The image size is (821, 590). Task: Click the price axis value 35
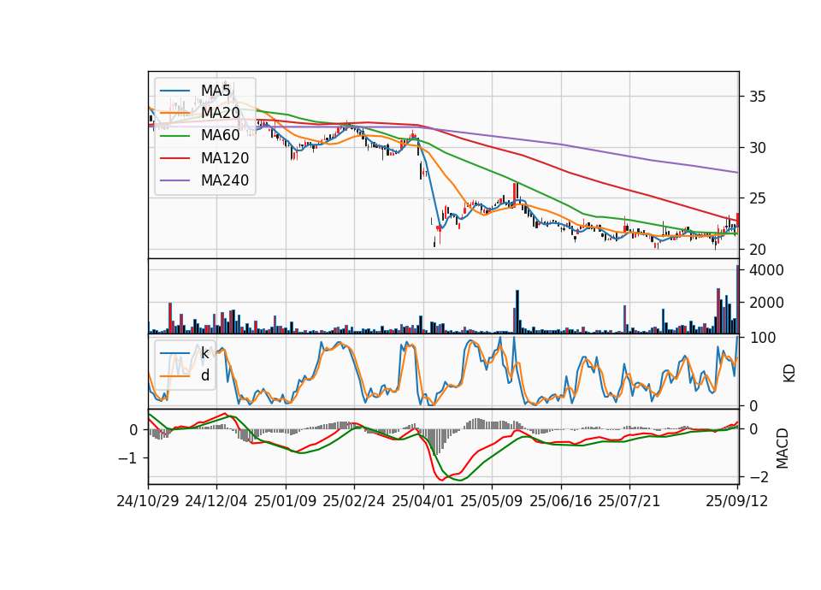[757, 97]
